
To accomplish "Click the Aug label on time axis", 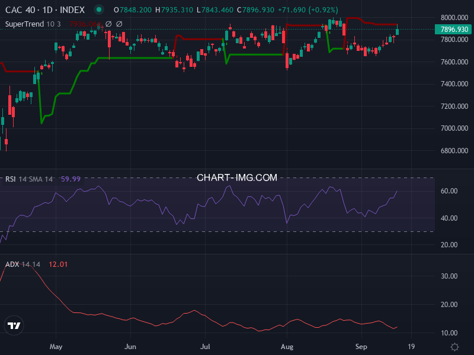I will click(287, 347).
